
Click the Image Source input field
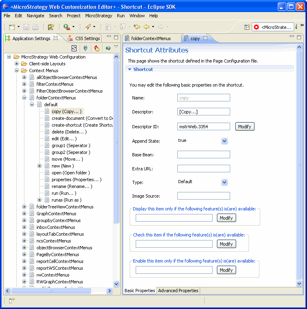coord(203,196)
